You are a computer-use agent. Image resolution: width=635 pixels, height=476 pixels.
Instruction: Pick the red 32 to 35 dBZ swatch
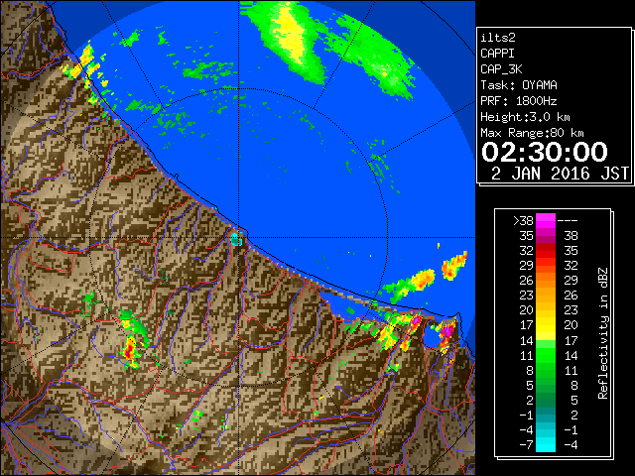pos(546,251)
